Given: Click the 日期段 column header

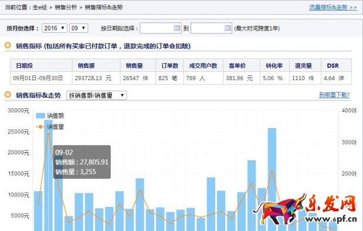Looking at the screenshot, I should pos(41,65).
